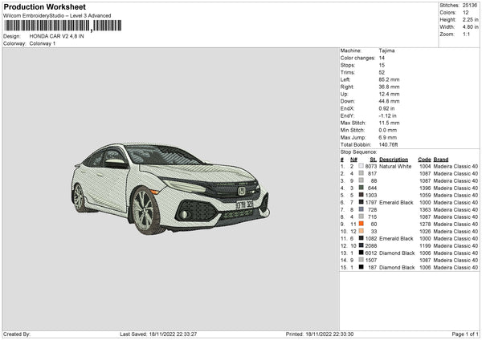Screen dimensions: 482x340
Task: Select the dark swatch with code 1059
Action: click(361, 195)
